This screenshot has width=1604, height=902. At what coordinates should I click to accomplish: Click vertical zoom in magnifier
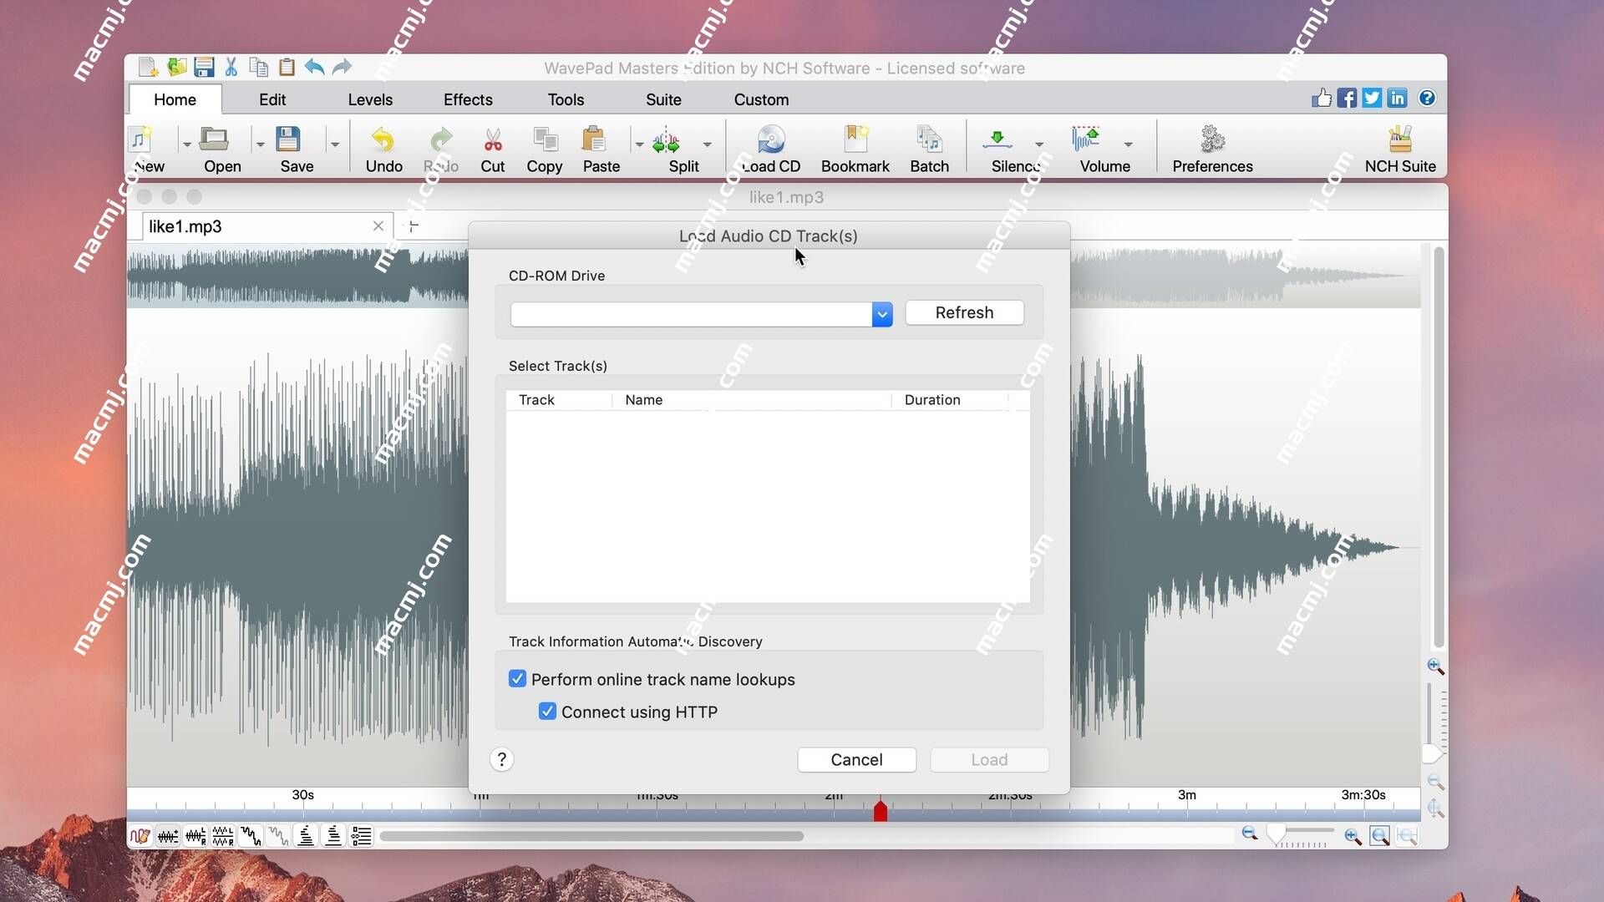coord(1435,666)
